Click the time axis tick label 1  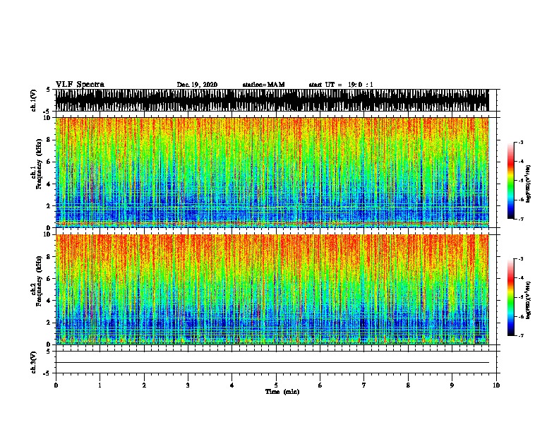(x=100, y=385)
